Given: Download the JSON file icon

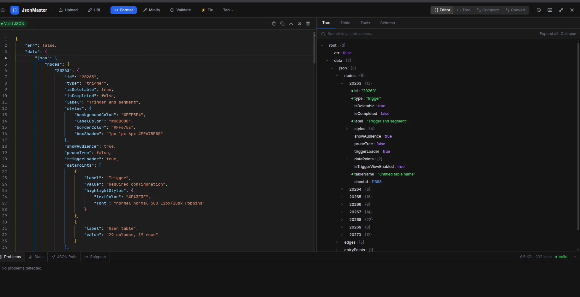Looking at the screenshot, I should (291, 24).
